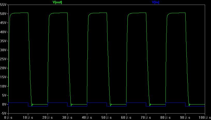Image resolution: width=211 pixels, height=120 pixels.
Task: Click the 40µs time axis label
Action: [x=87, y=118]
